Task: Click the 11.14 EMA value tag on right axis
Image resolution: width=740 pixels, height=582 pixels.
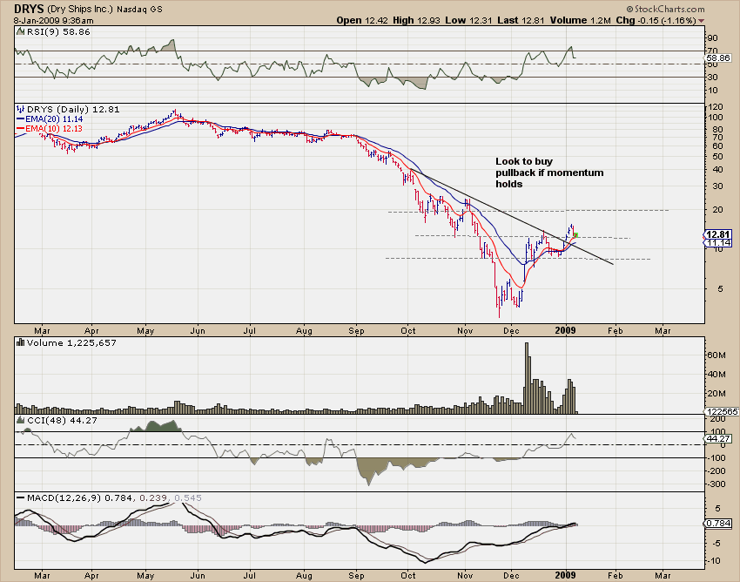Action: coord(718,242)
